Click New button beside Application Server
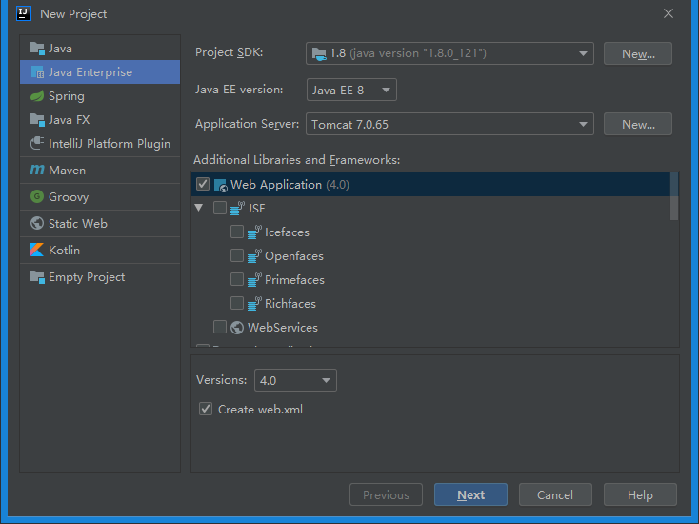699x524 pixels. pos(638,124)
